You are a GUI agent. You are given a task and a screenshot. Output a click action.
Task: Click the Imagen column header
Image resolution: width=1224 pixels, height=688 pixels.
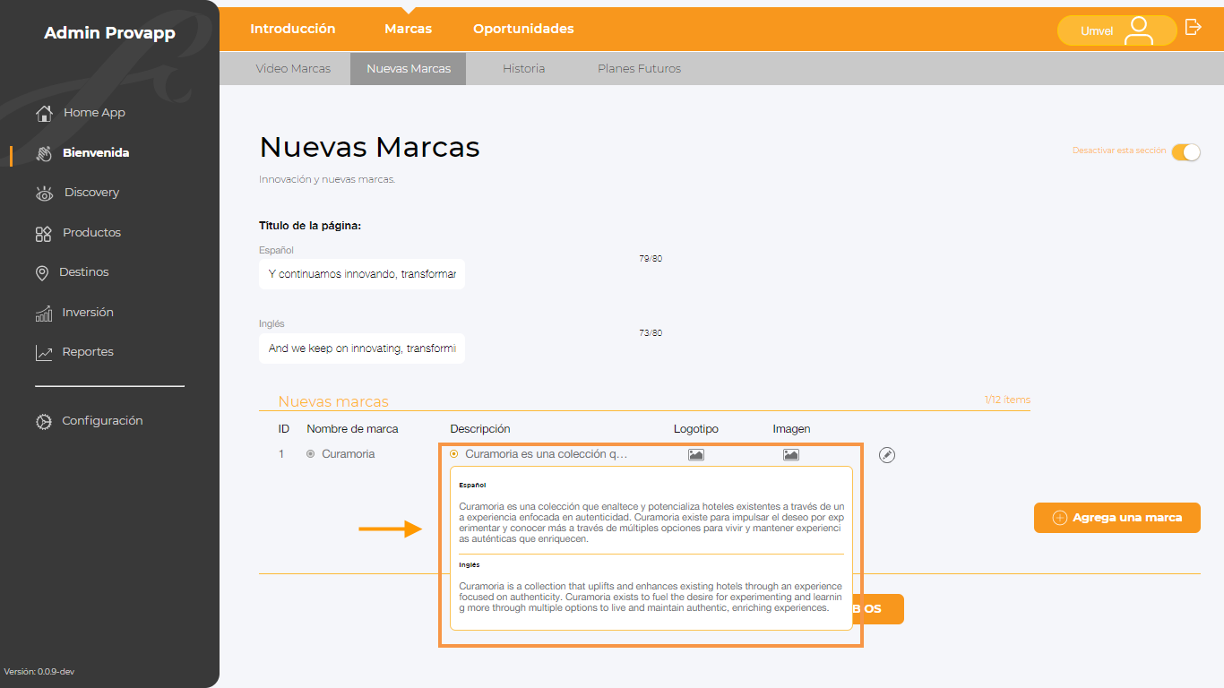[791, 429]
